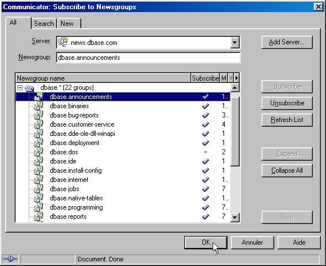
Task: Click the list scrollbar down arrow
Action: 235,218
